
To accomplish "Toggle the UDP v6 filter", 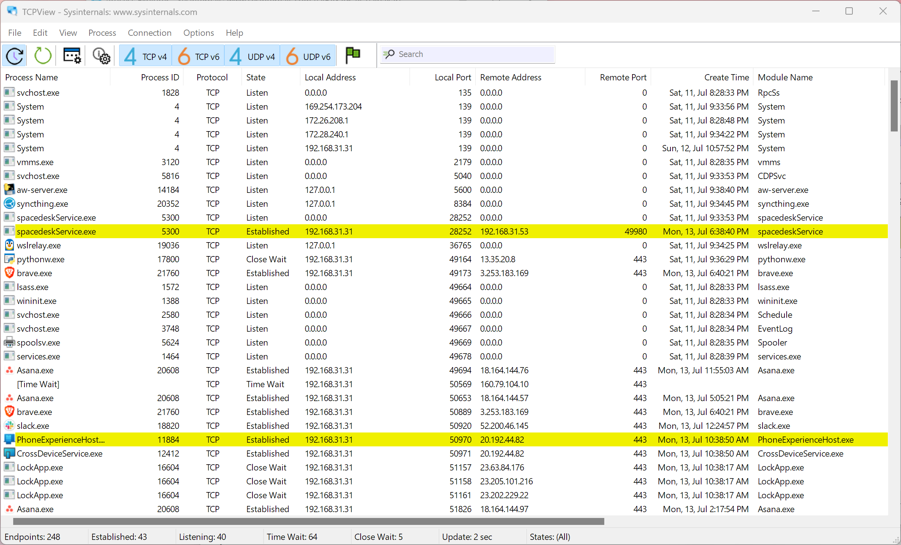I will click(308, 56).
